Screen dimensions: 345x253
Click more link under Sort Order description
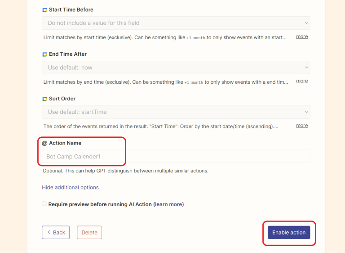click(302, 126)
